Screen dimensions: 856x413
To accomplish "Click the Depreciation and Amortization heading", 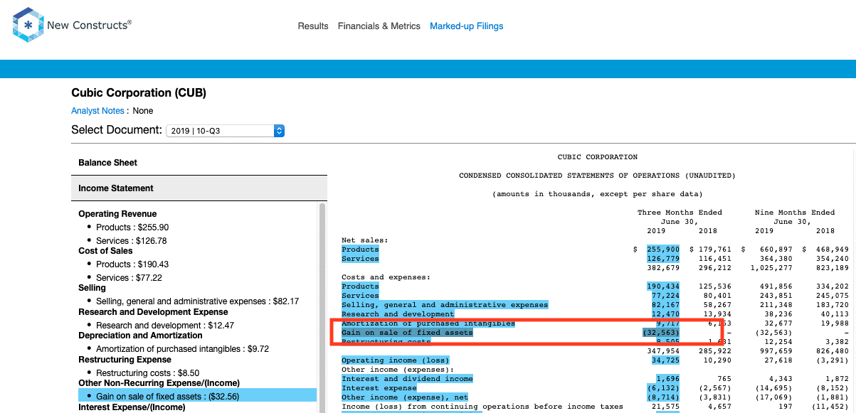I will (x=140, y=336).
